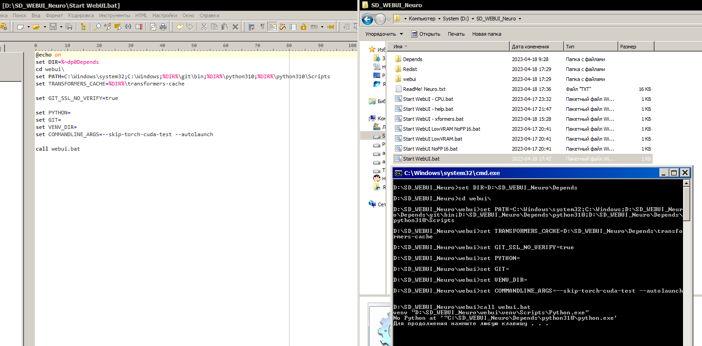The width and height of the screenshot is (702, 346).
Task: Expand the Open file dropdown arrow
Action: click(45, 27)
